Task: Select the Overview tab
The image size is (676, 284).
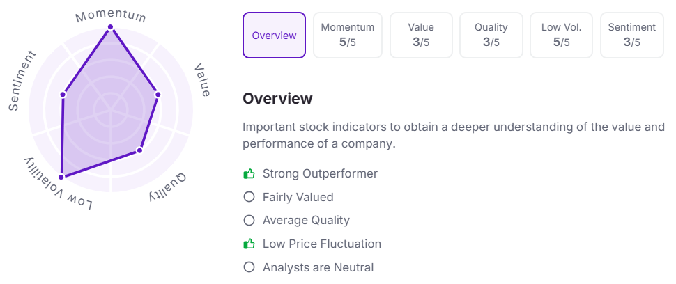Action: click(274, 35)
